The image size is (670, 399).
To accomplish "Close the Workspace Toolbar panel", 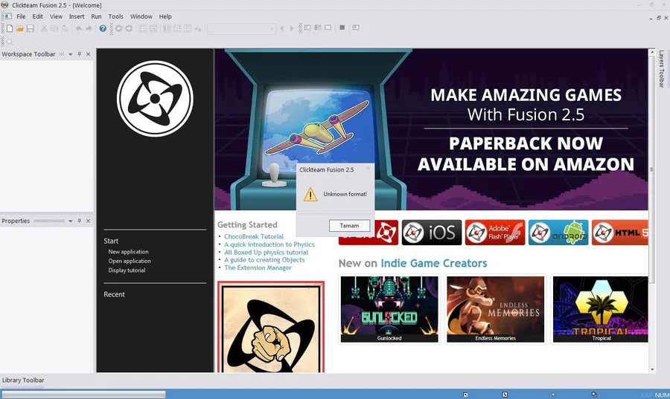I will (x=88, y=54).
